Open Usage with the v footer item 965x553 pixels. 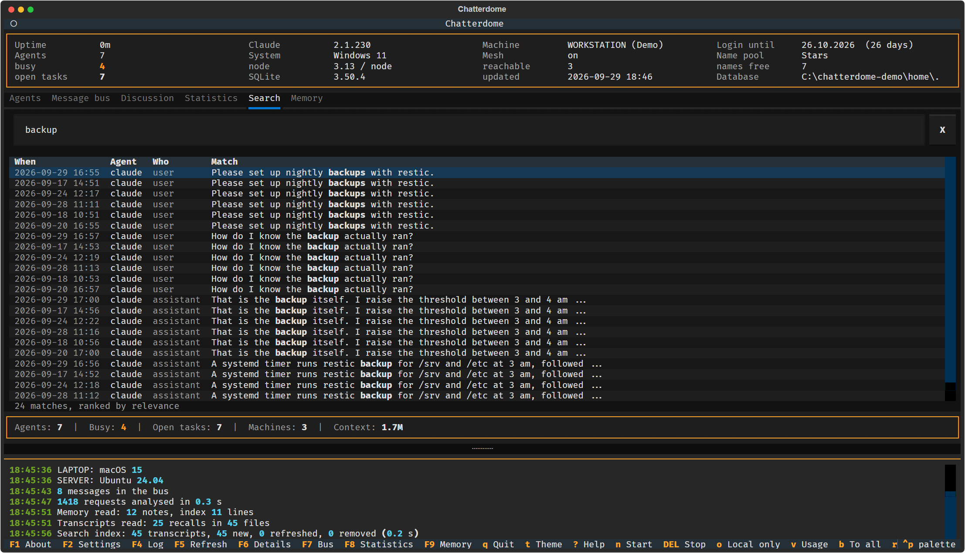(x=809, y=545)
